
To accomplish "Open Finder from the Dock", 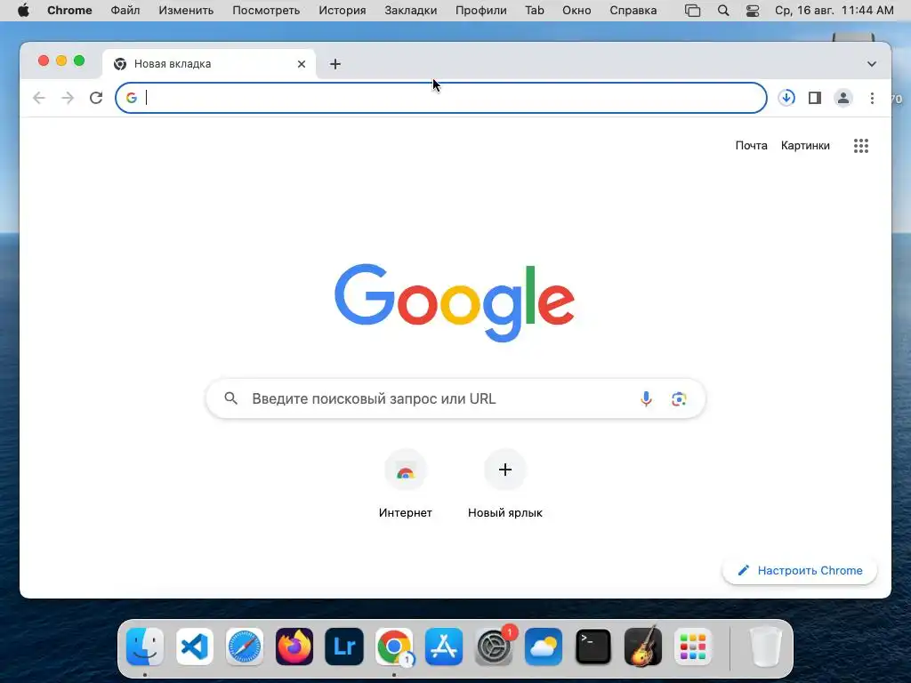I will point(145,646).
